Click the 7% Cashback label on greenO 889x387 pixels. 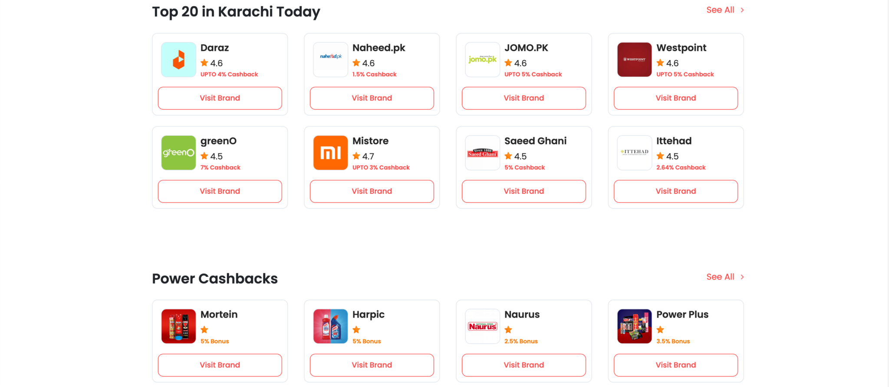220,167
